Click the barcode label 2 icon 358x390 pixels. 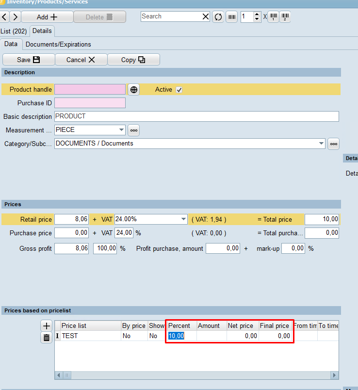pos(285,17)
